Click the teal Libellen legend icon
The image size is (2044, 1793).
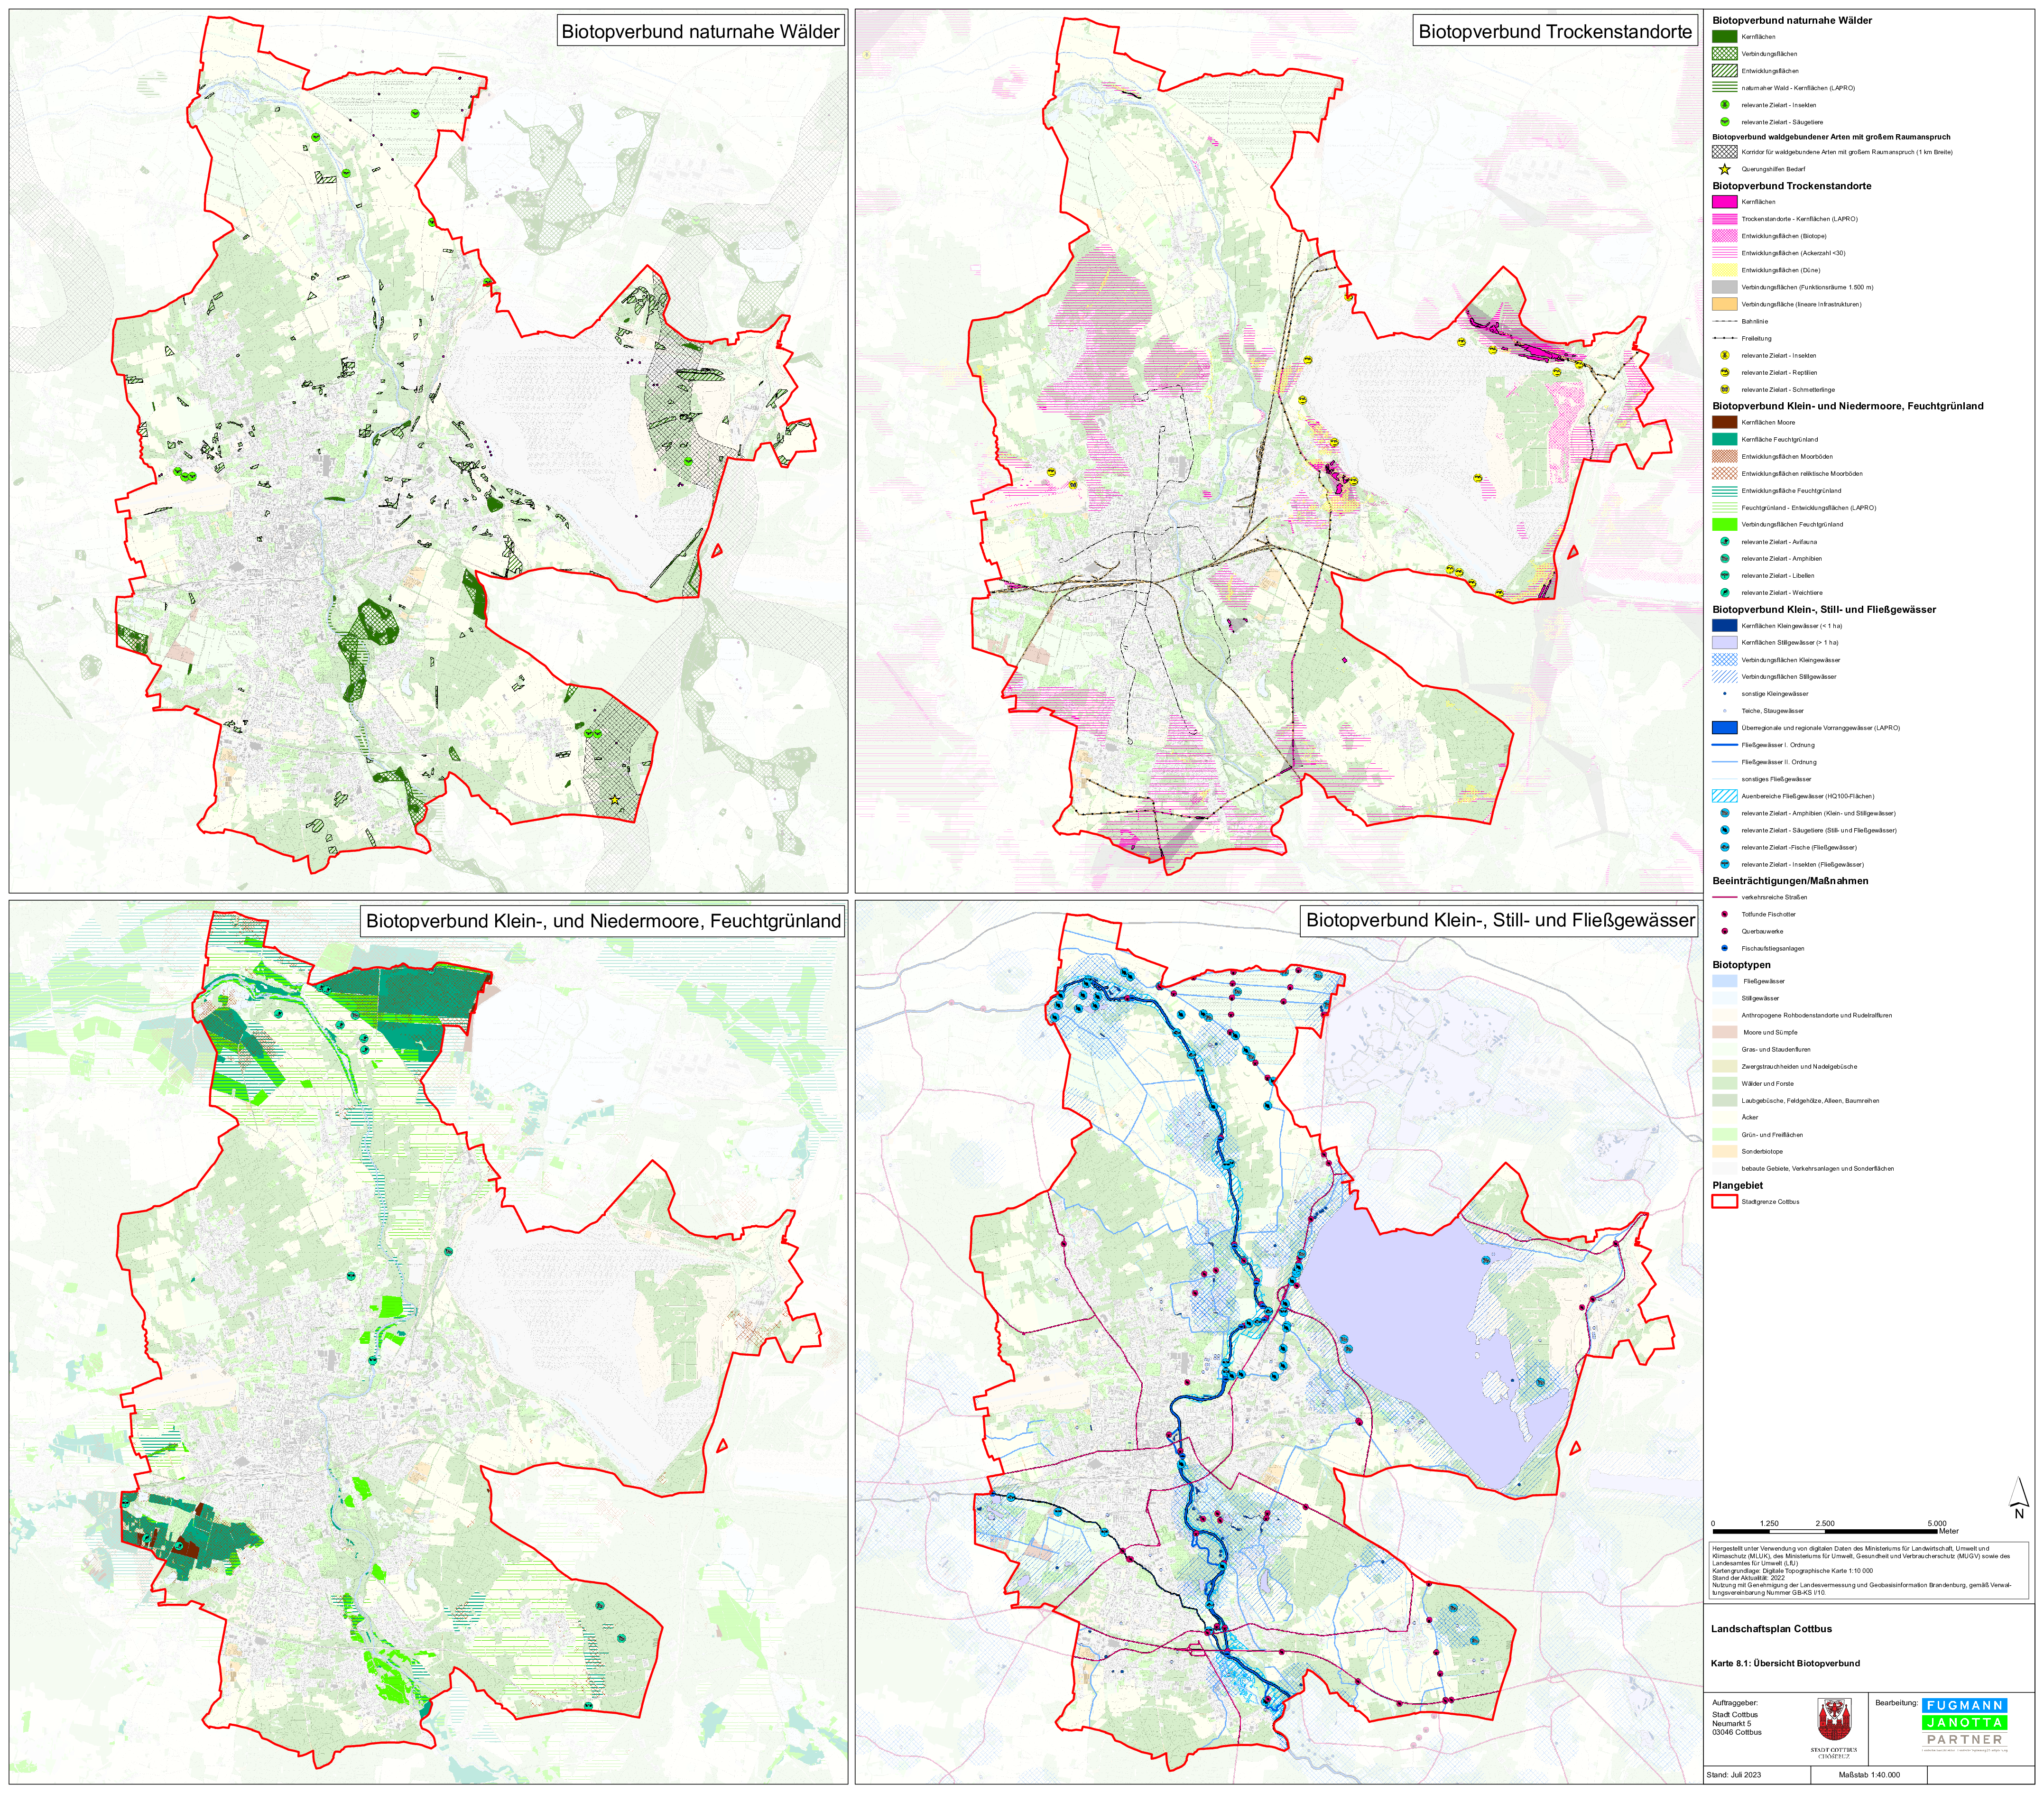click(1725, 575)
